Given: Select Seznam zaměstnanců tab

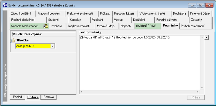Looking at the screenshot, I should point(29,26).
